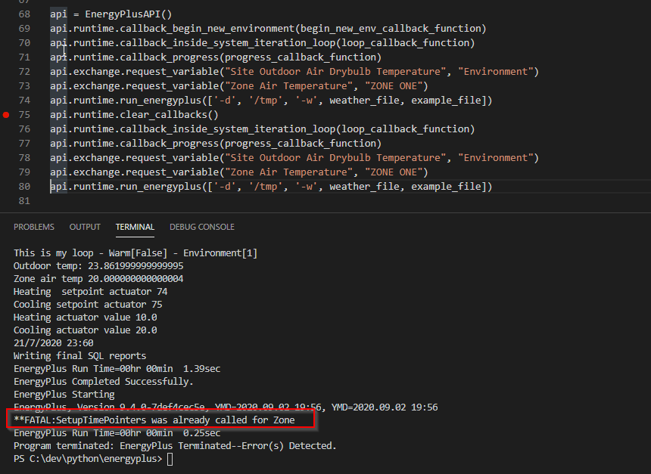Switch to the PROBLEMS tab

click(x=34, y=227)
